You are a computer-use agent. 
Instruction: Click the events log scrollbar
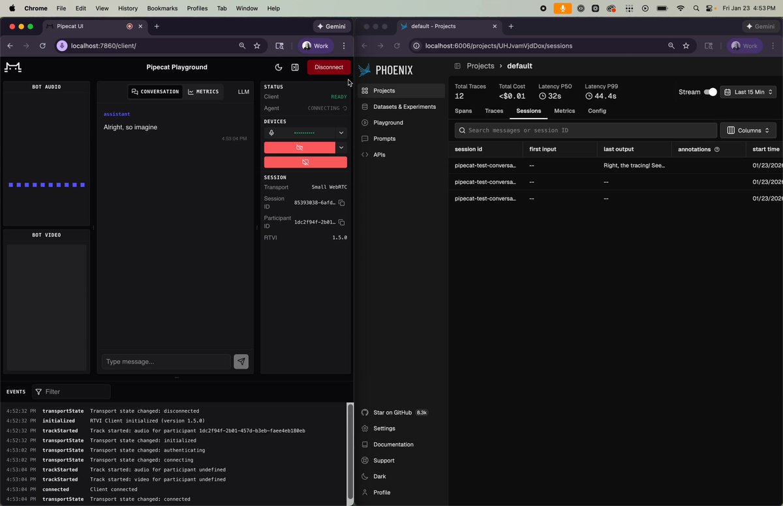coord(349,452)
